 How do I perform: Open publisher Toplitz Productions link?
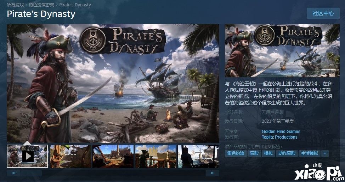[x=279, y=137]
